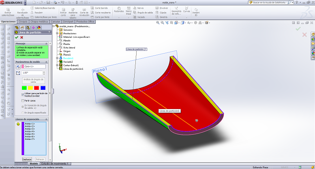The width and height of the screenshot is (315, 169).
Task: Click the Extruir corte tool
Action: coord(63,13)
